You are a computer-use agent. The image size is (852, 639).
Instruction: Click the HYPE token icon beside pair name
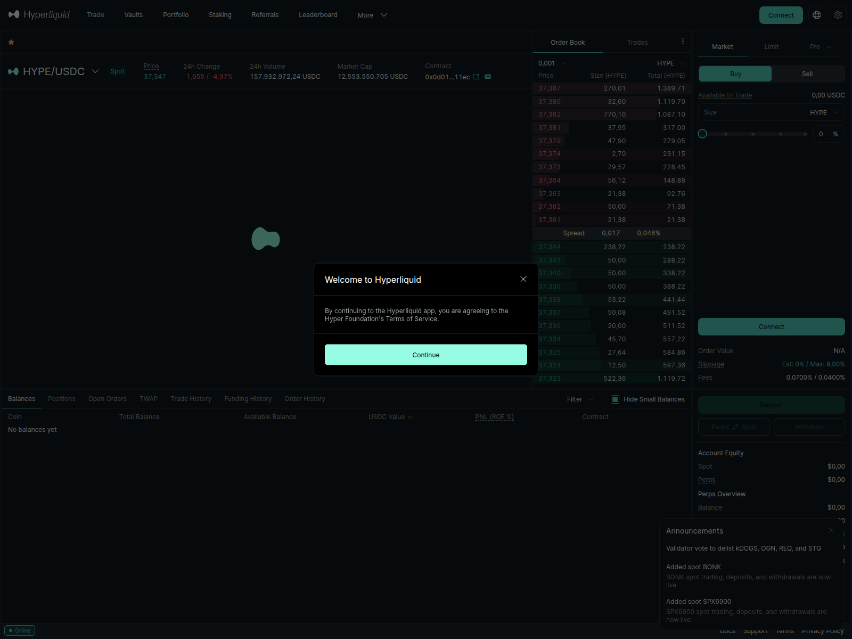click(x=13, y=71)
